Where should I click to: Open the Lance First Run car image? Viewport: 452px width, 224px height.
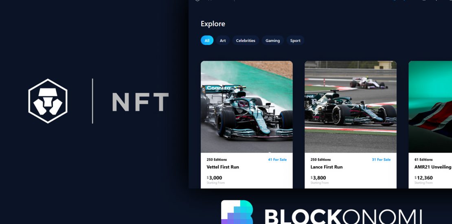(x=351, y=107)
